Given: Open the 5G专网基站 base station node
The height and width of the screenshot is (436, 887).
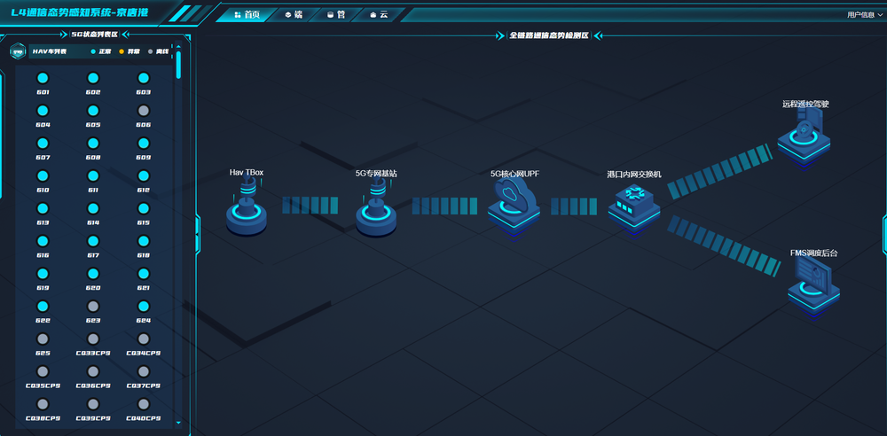Looking at the screenshot, I should point(375,207).
